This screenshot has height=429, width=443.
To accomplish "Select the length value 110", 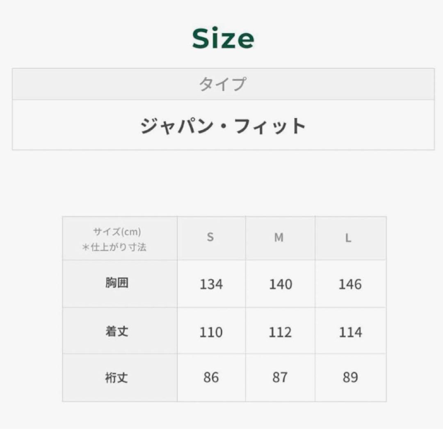I will (x=211, y=332).
